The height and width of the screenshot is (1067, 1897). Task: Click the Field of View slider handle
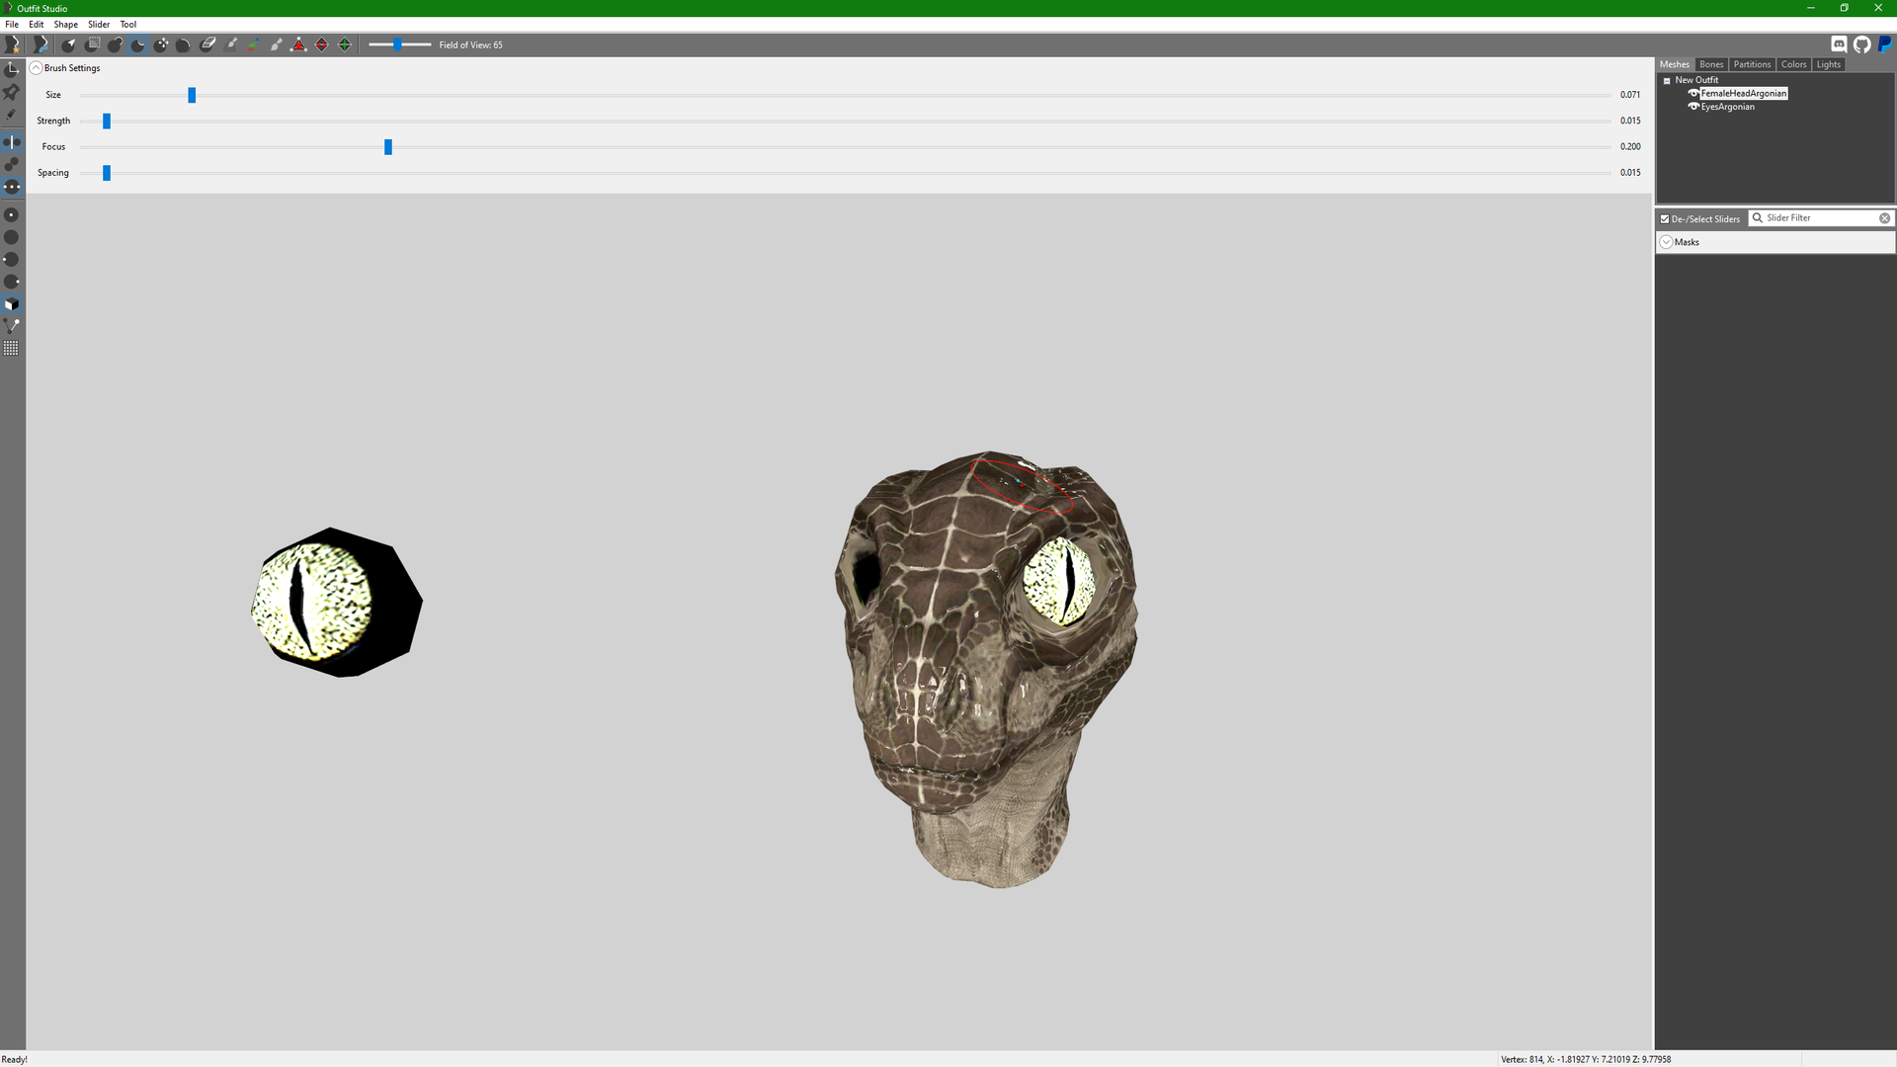397,44
